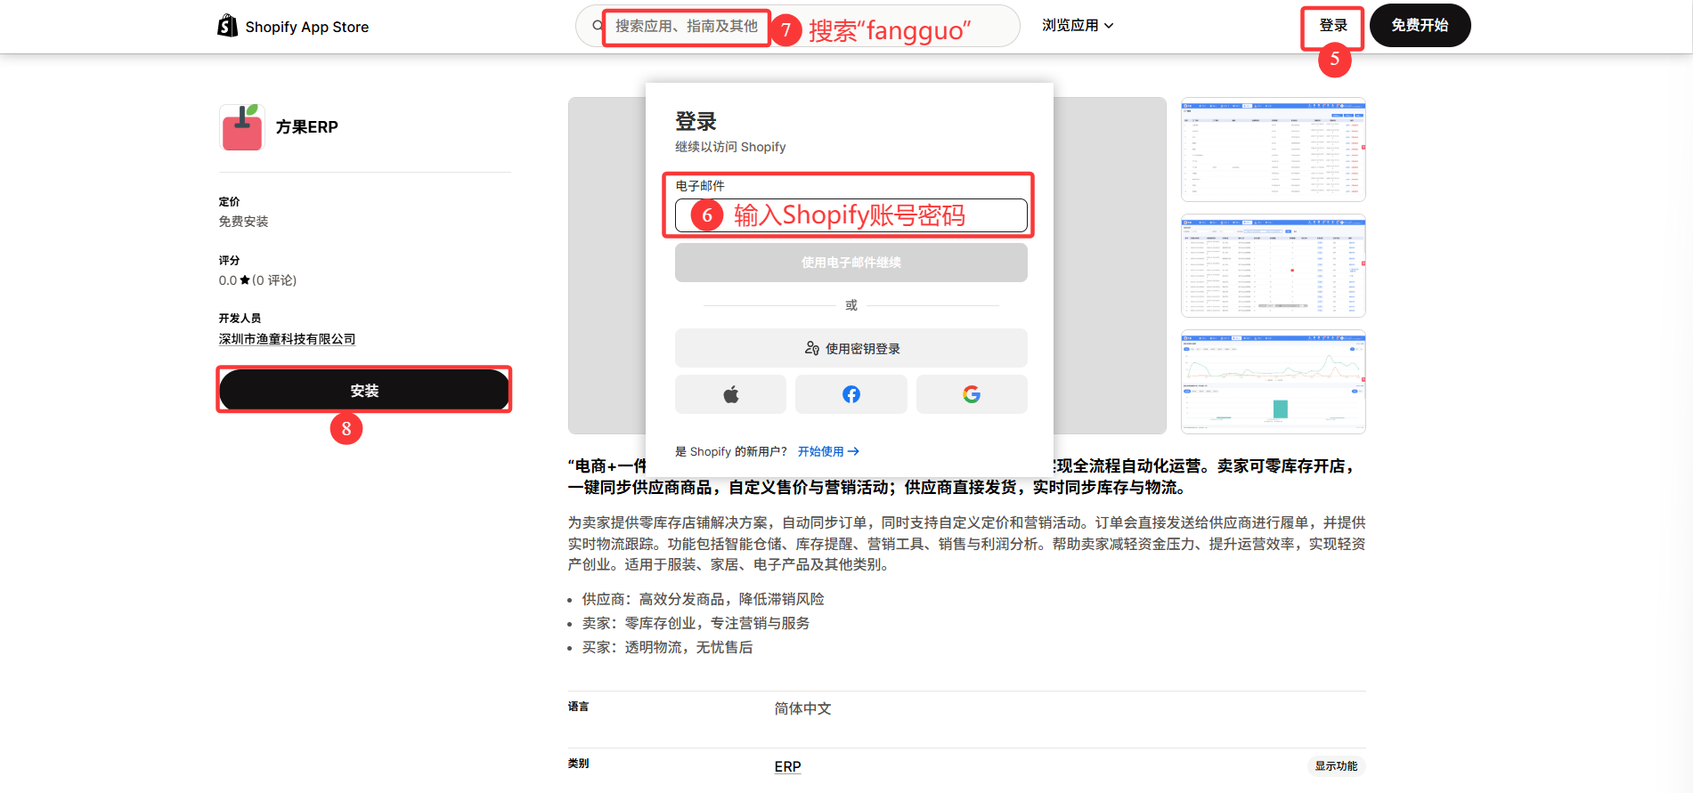Image resolution: width=1693 pixels, height=793 pixels.
Task: Open the second app screenshot thumbnail
Action: tap(1273, 266)
